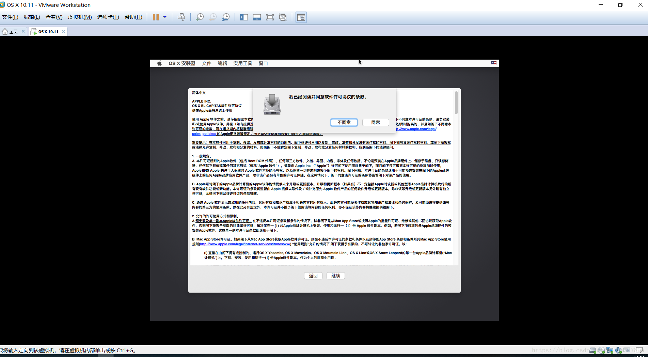Click the camera device status icon
This screenshot has width=648, height=357.
tap(627, 350)
